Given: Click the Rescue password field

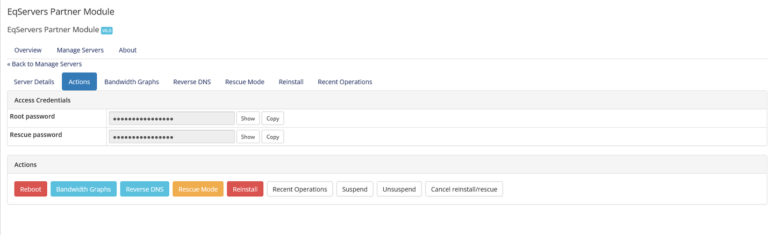Looking at the screenshot, I should pos(171,136).
